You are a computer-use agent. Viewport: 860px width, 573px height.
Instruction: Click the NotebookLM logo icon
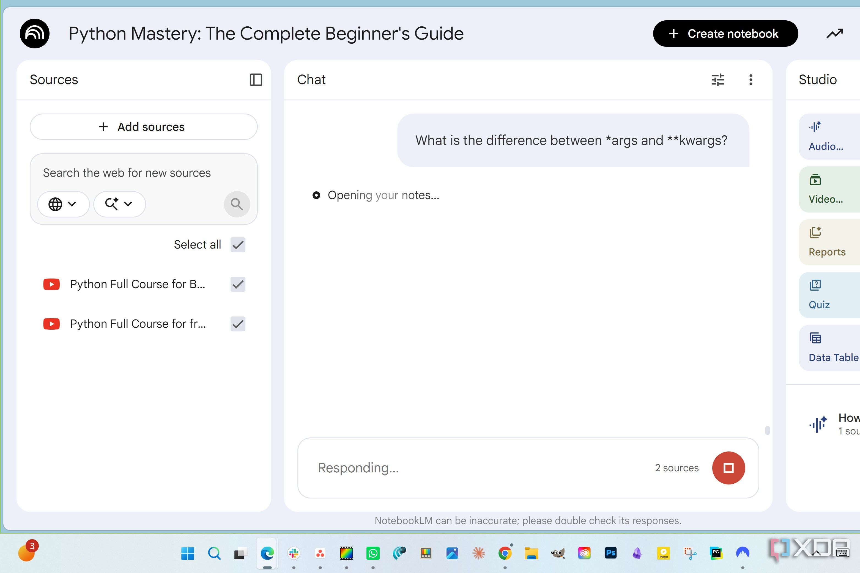coord(35,34)
